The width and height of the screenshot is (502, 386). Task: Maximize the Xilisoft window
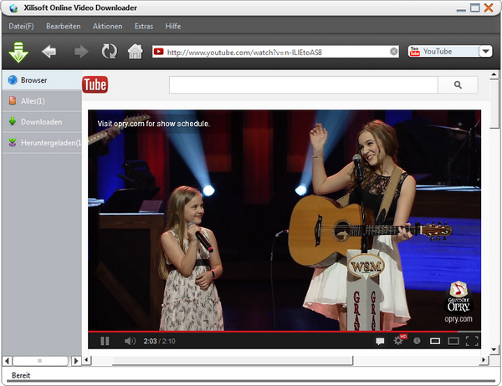(475, 8)
